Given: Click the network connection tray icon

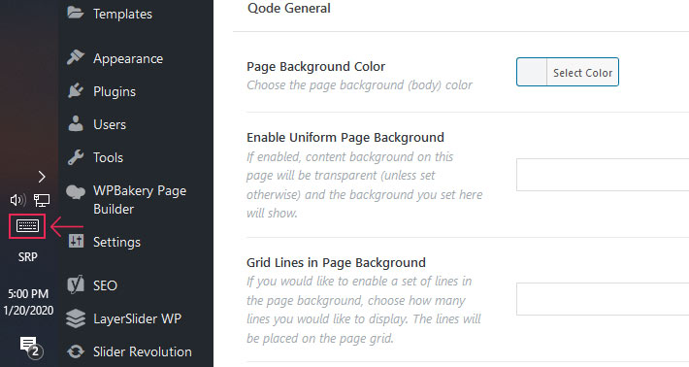Looking at the screenshot, I should (42, 200).
